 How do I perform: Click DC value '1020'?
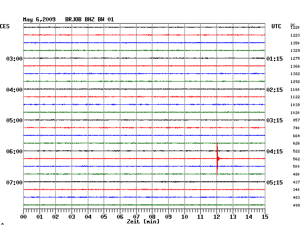[295, 113]
